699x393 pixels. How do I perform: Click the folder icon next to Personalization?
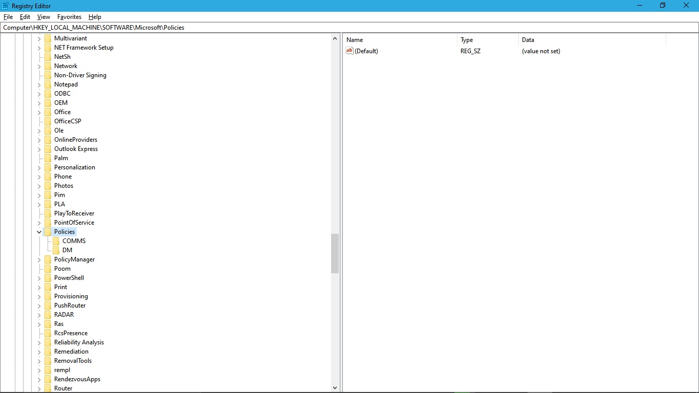[48, 167]
